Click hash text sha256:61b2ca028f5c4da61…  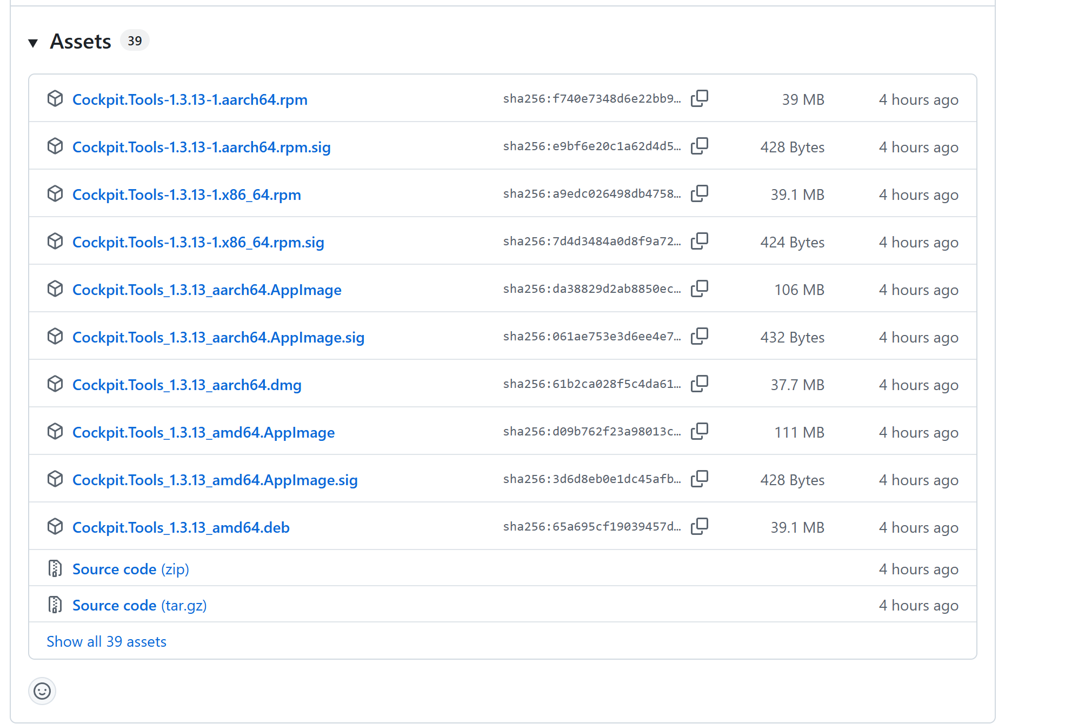coord(592,384)
